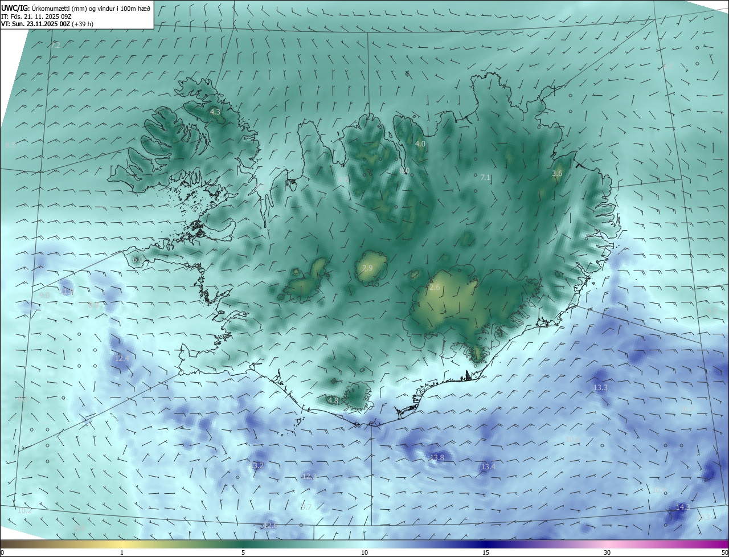
Task: Select the initial time line 'IT: Fös. 21. 11. 2025 09Z'
Action: (37, 17)
